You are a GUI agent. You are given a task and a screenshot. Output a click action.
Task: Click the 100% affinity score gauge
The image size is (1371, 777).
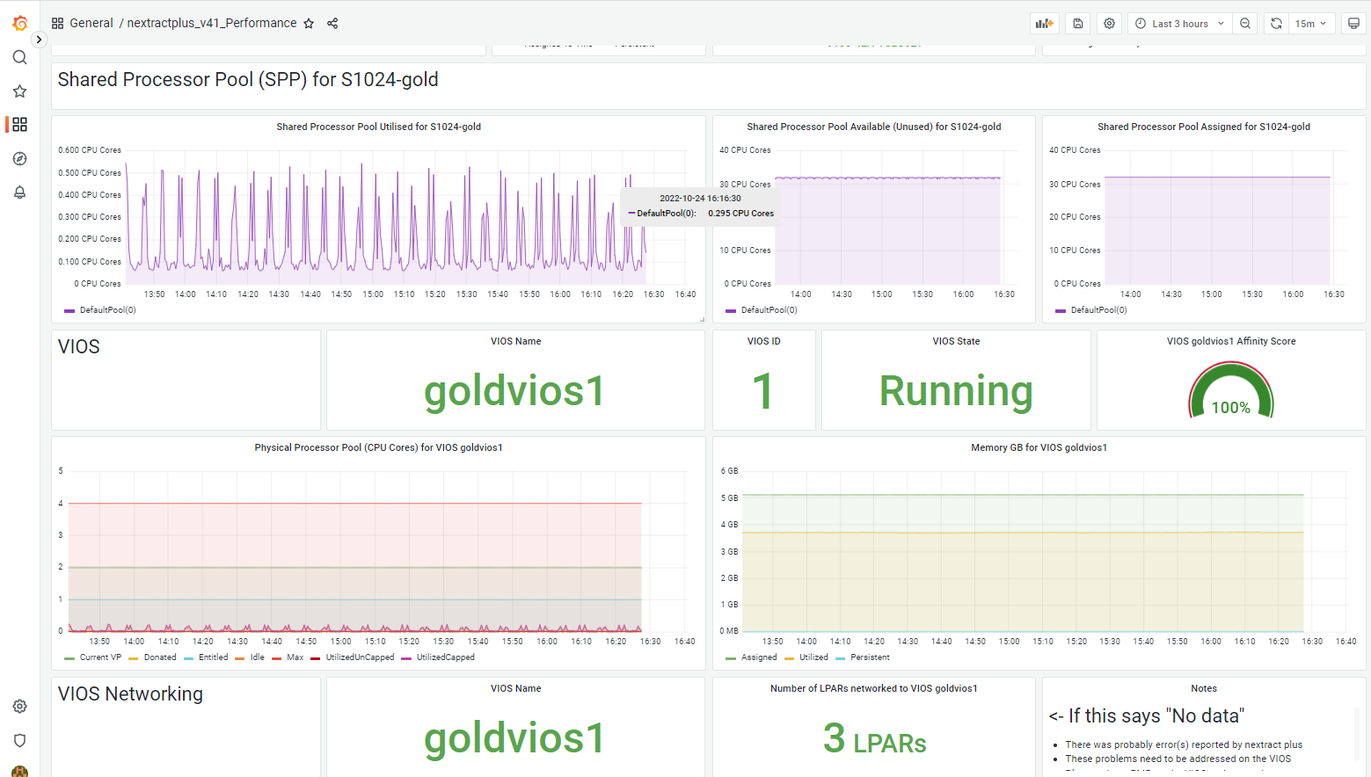[1231, 391]
